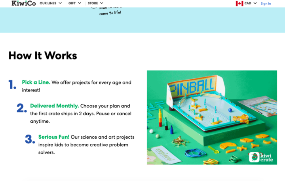285x181 pixels.
Task: Click the Sign In link
Action: [266, 4]
